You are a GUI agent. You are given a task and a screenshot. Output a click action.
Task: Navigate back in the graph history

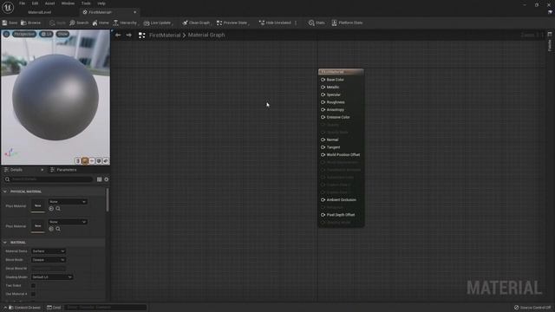click(x=118, y=35)
